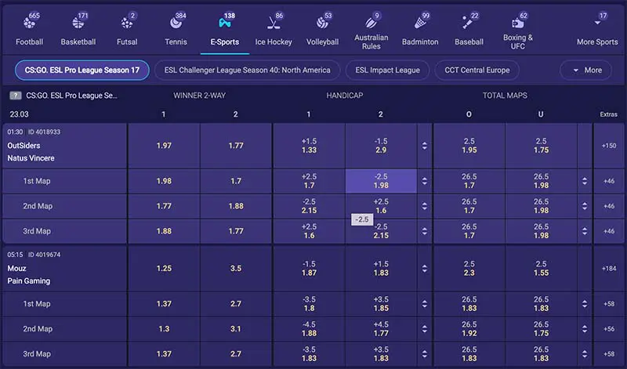Change handicap line for OutSiders match

425,146
